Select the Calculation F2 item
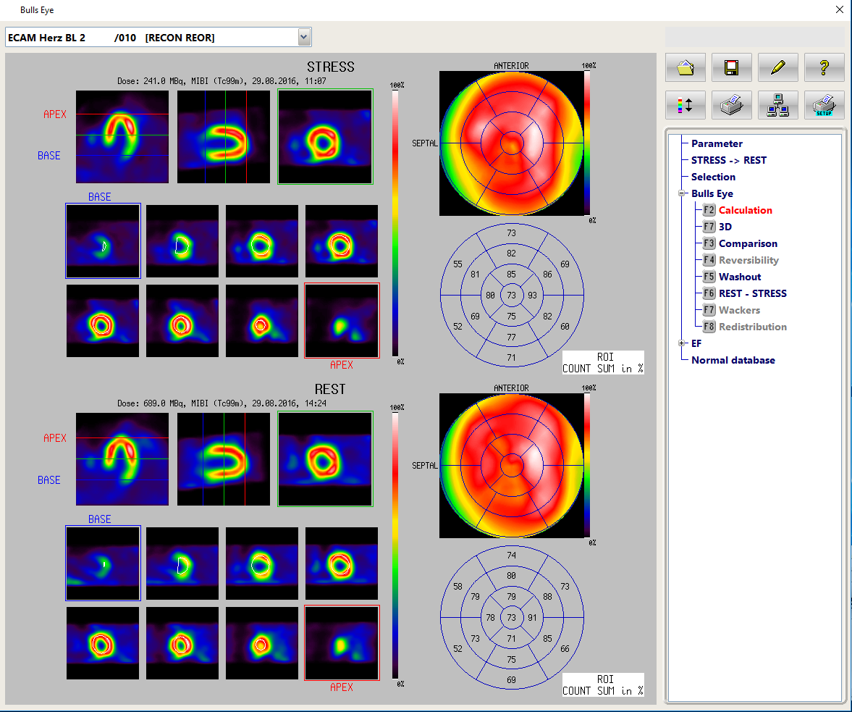The width and height of the screenshot is (852, 712). 745,210
